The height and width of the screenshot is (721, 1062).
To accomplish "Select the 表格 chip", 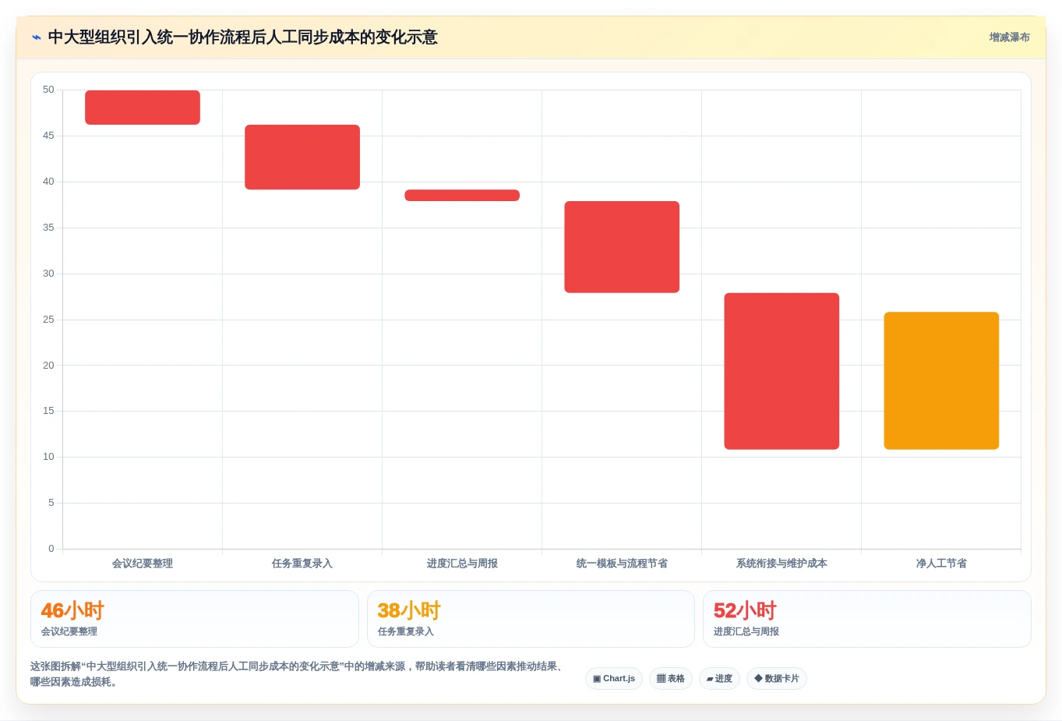I will tap(671, 679).
